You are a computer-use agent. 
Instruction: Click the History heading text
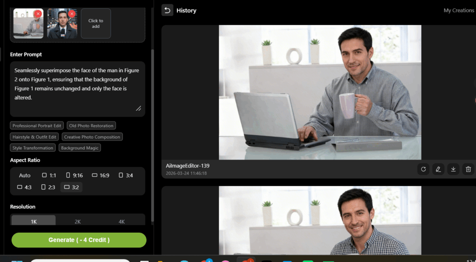(x=186, y=10)
